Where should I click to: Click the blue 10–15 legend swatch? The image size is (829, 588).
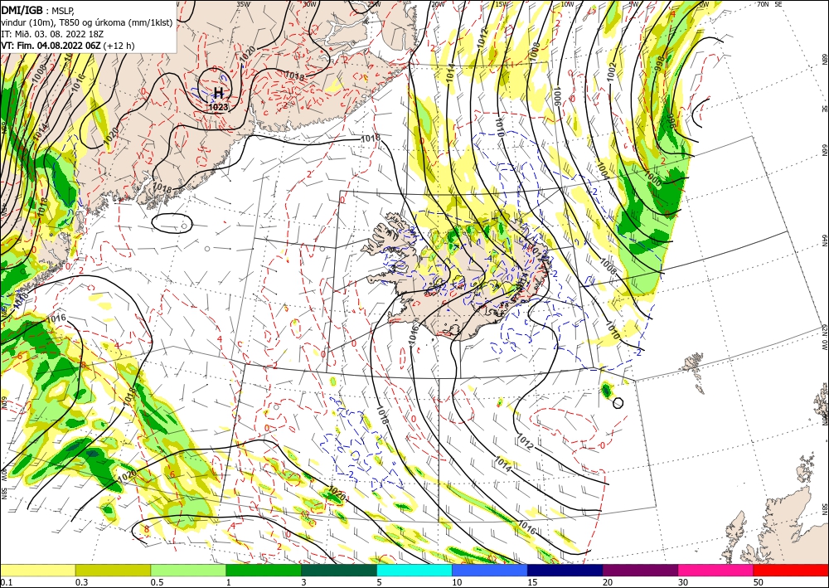tap(490, 570)
